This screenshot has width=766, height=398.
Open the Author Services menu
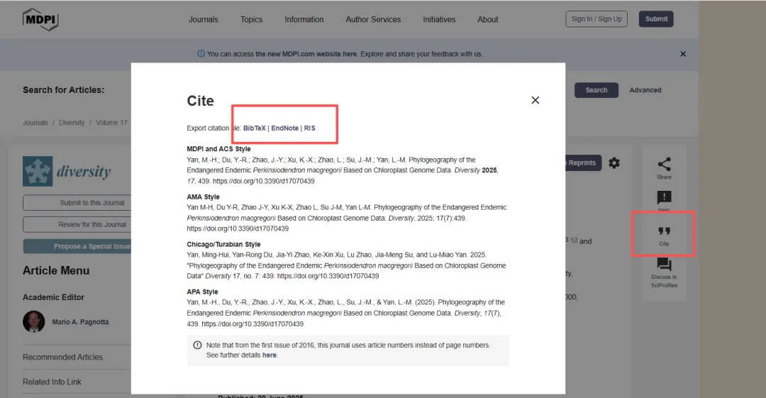click(373, 20)
